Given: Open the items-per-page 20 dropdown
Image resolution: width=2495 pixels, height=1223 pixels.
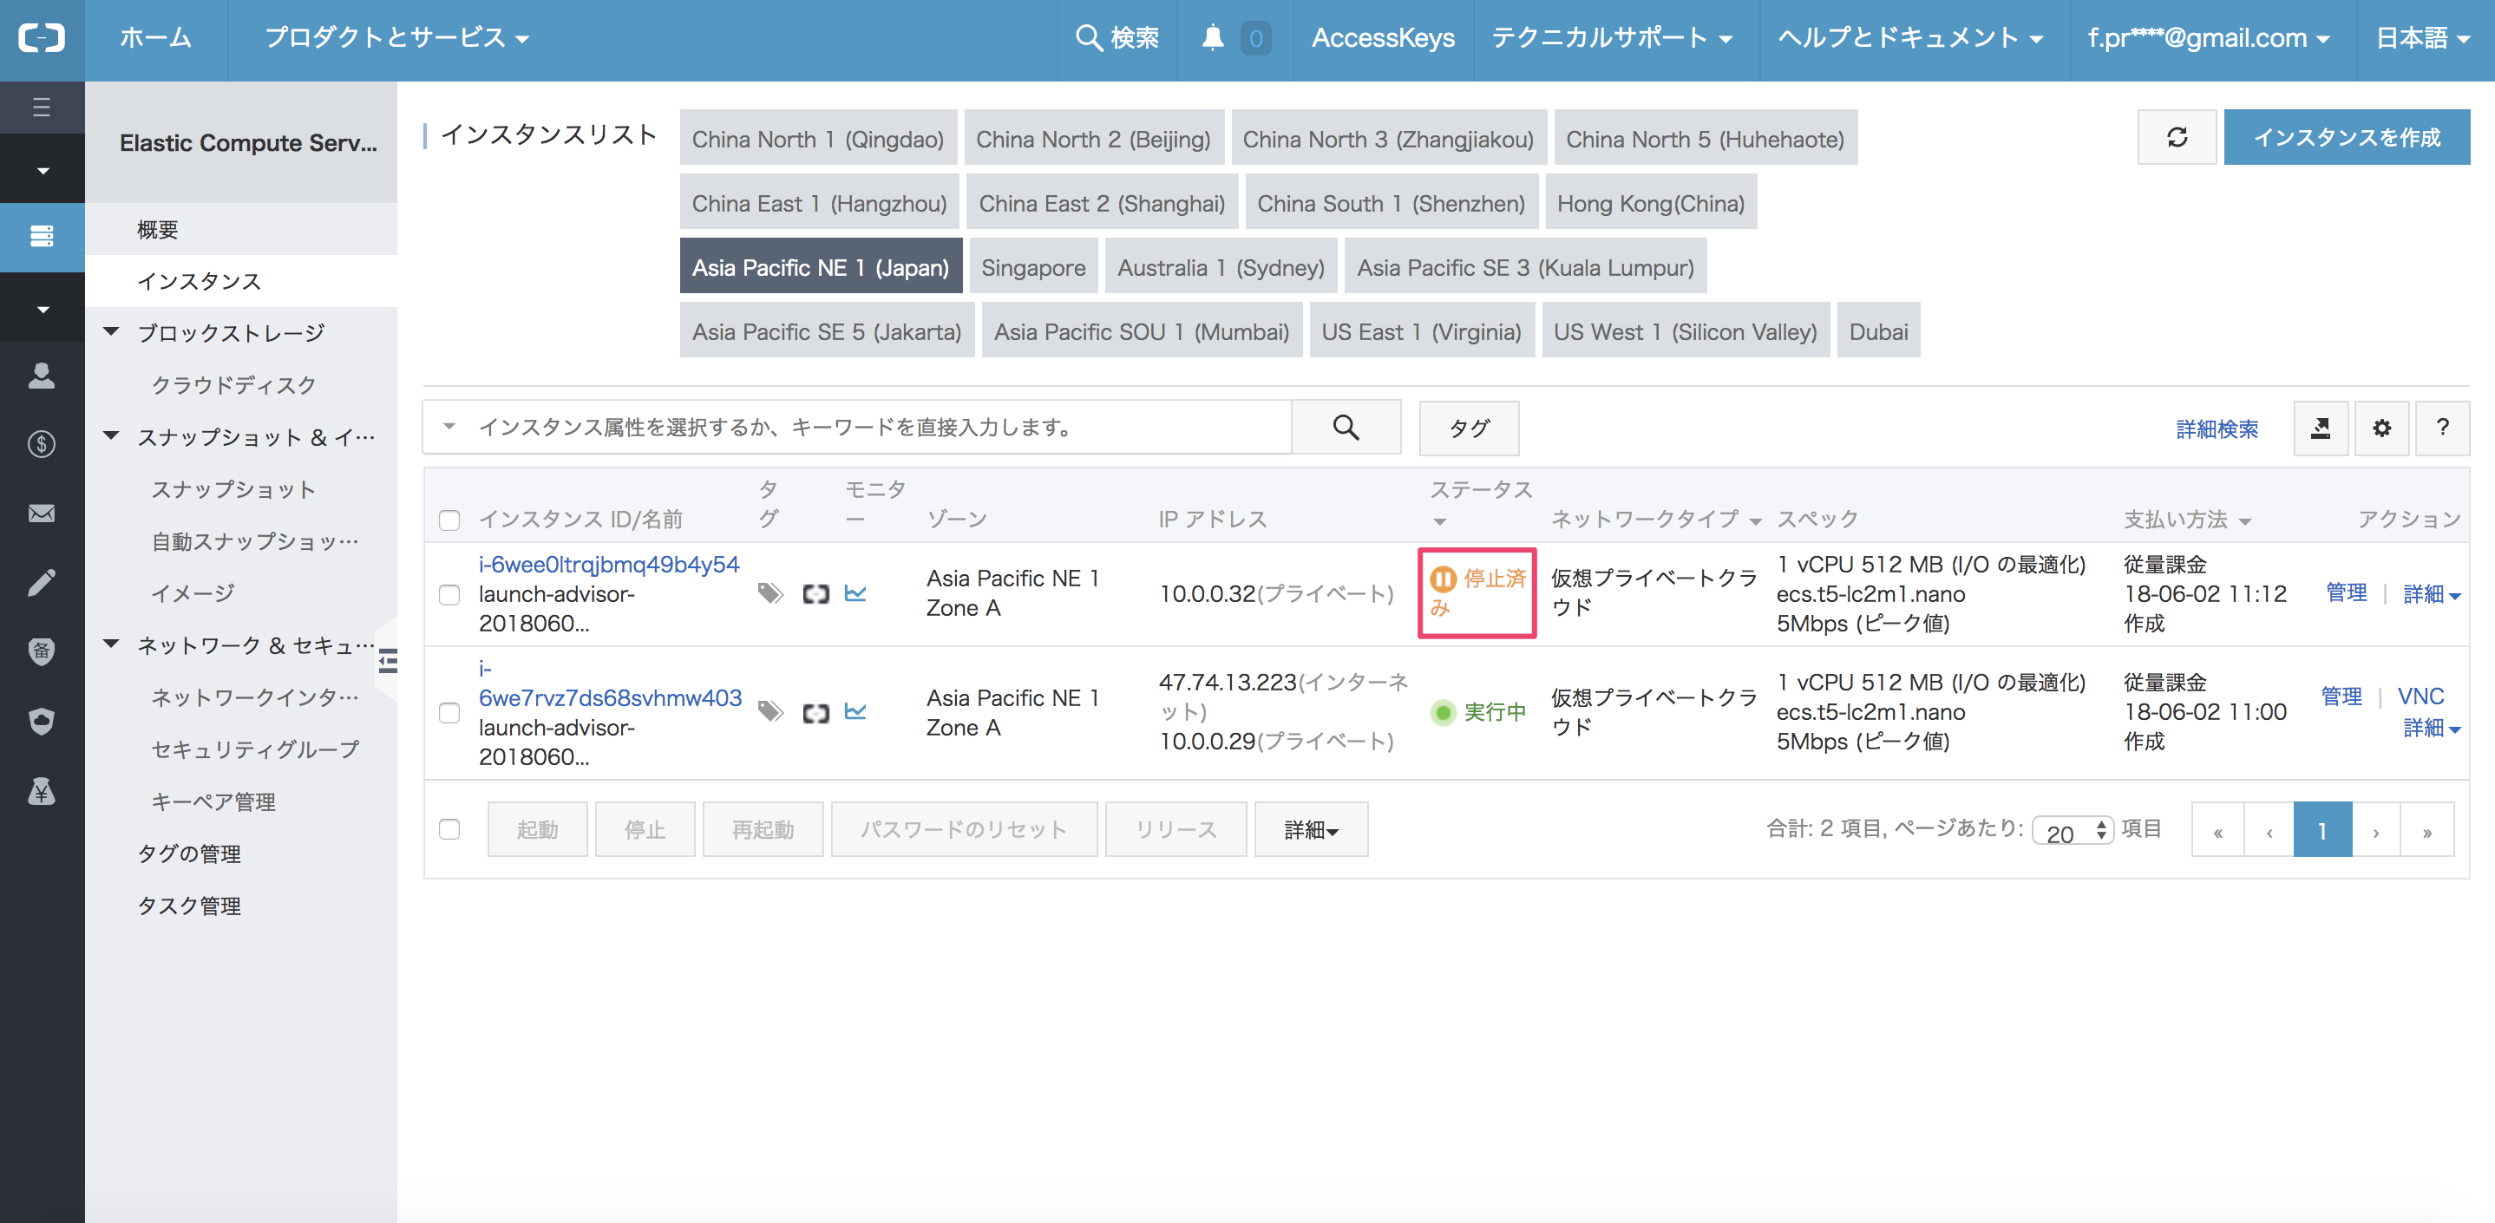Looking at the screenshot, I should pyautogui.click(x=2072, y=832).
